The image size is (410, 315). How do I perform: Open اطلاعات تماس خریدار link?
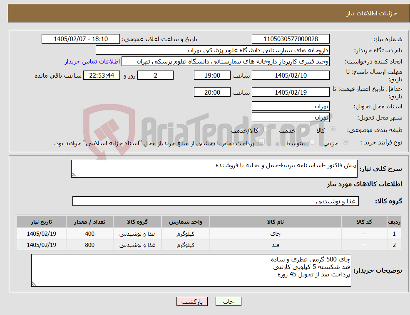[x=92, y=61]
